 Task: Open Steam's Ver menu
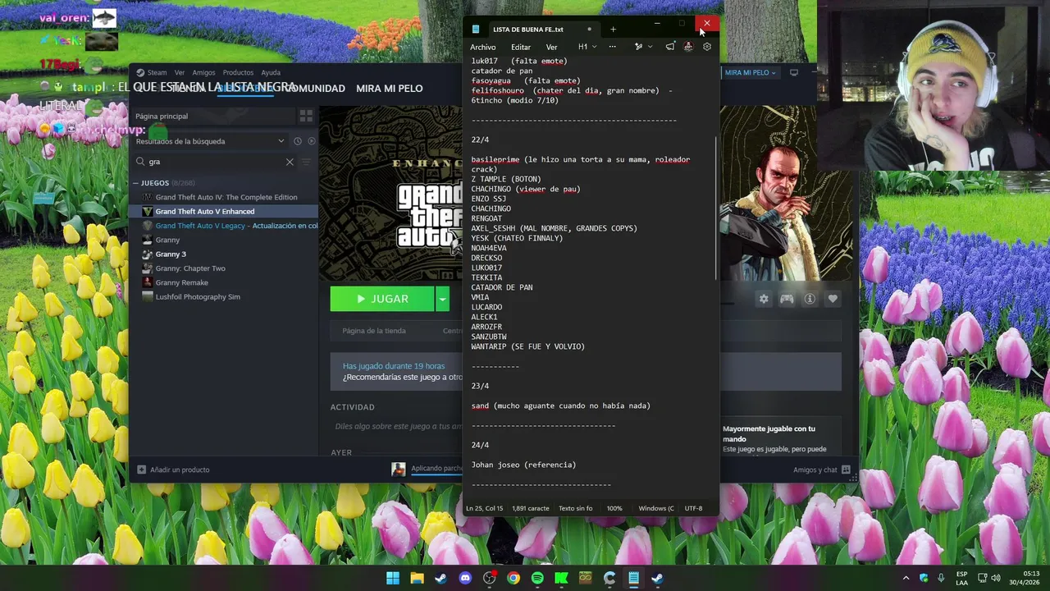pos(180,72)
